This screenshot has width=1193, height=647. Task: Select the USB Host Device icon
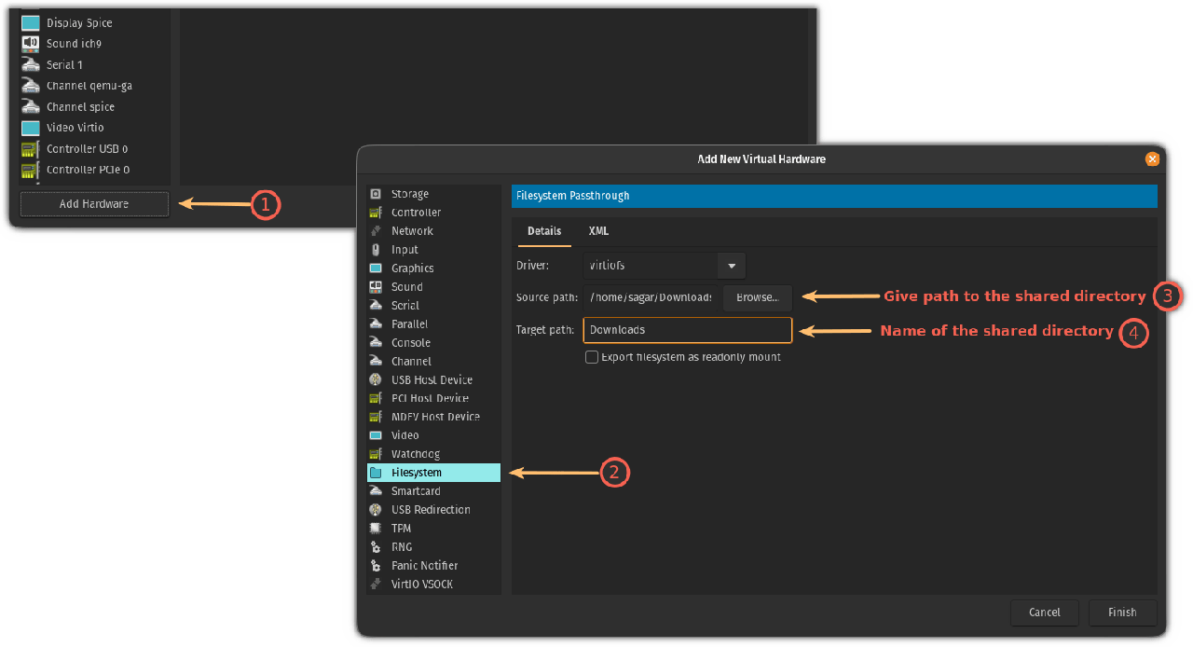point(376,380)
